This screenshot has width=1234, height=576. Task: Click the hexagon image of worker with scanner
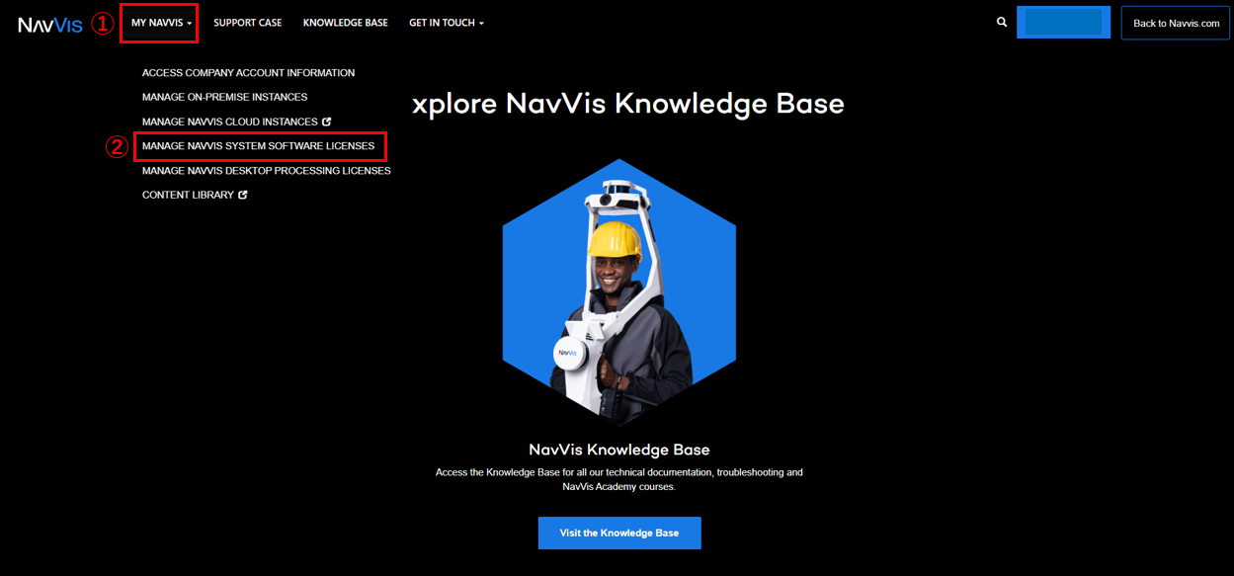tap(619, 292)
